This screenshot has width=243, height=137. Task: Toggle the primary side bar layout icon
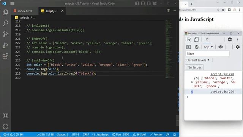coord(137,3)
